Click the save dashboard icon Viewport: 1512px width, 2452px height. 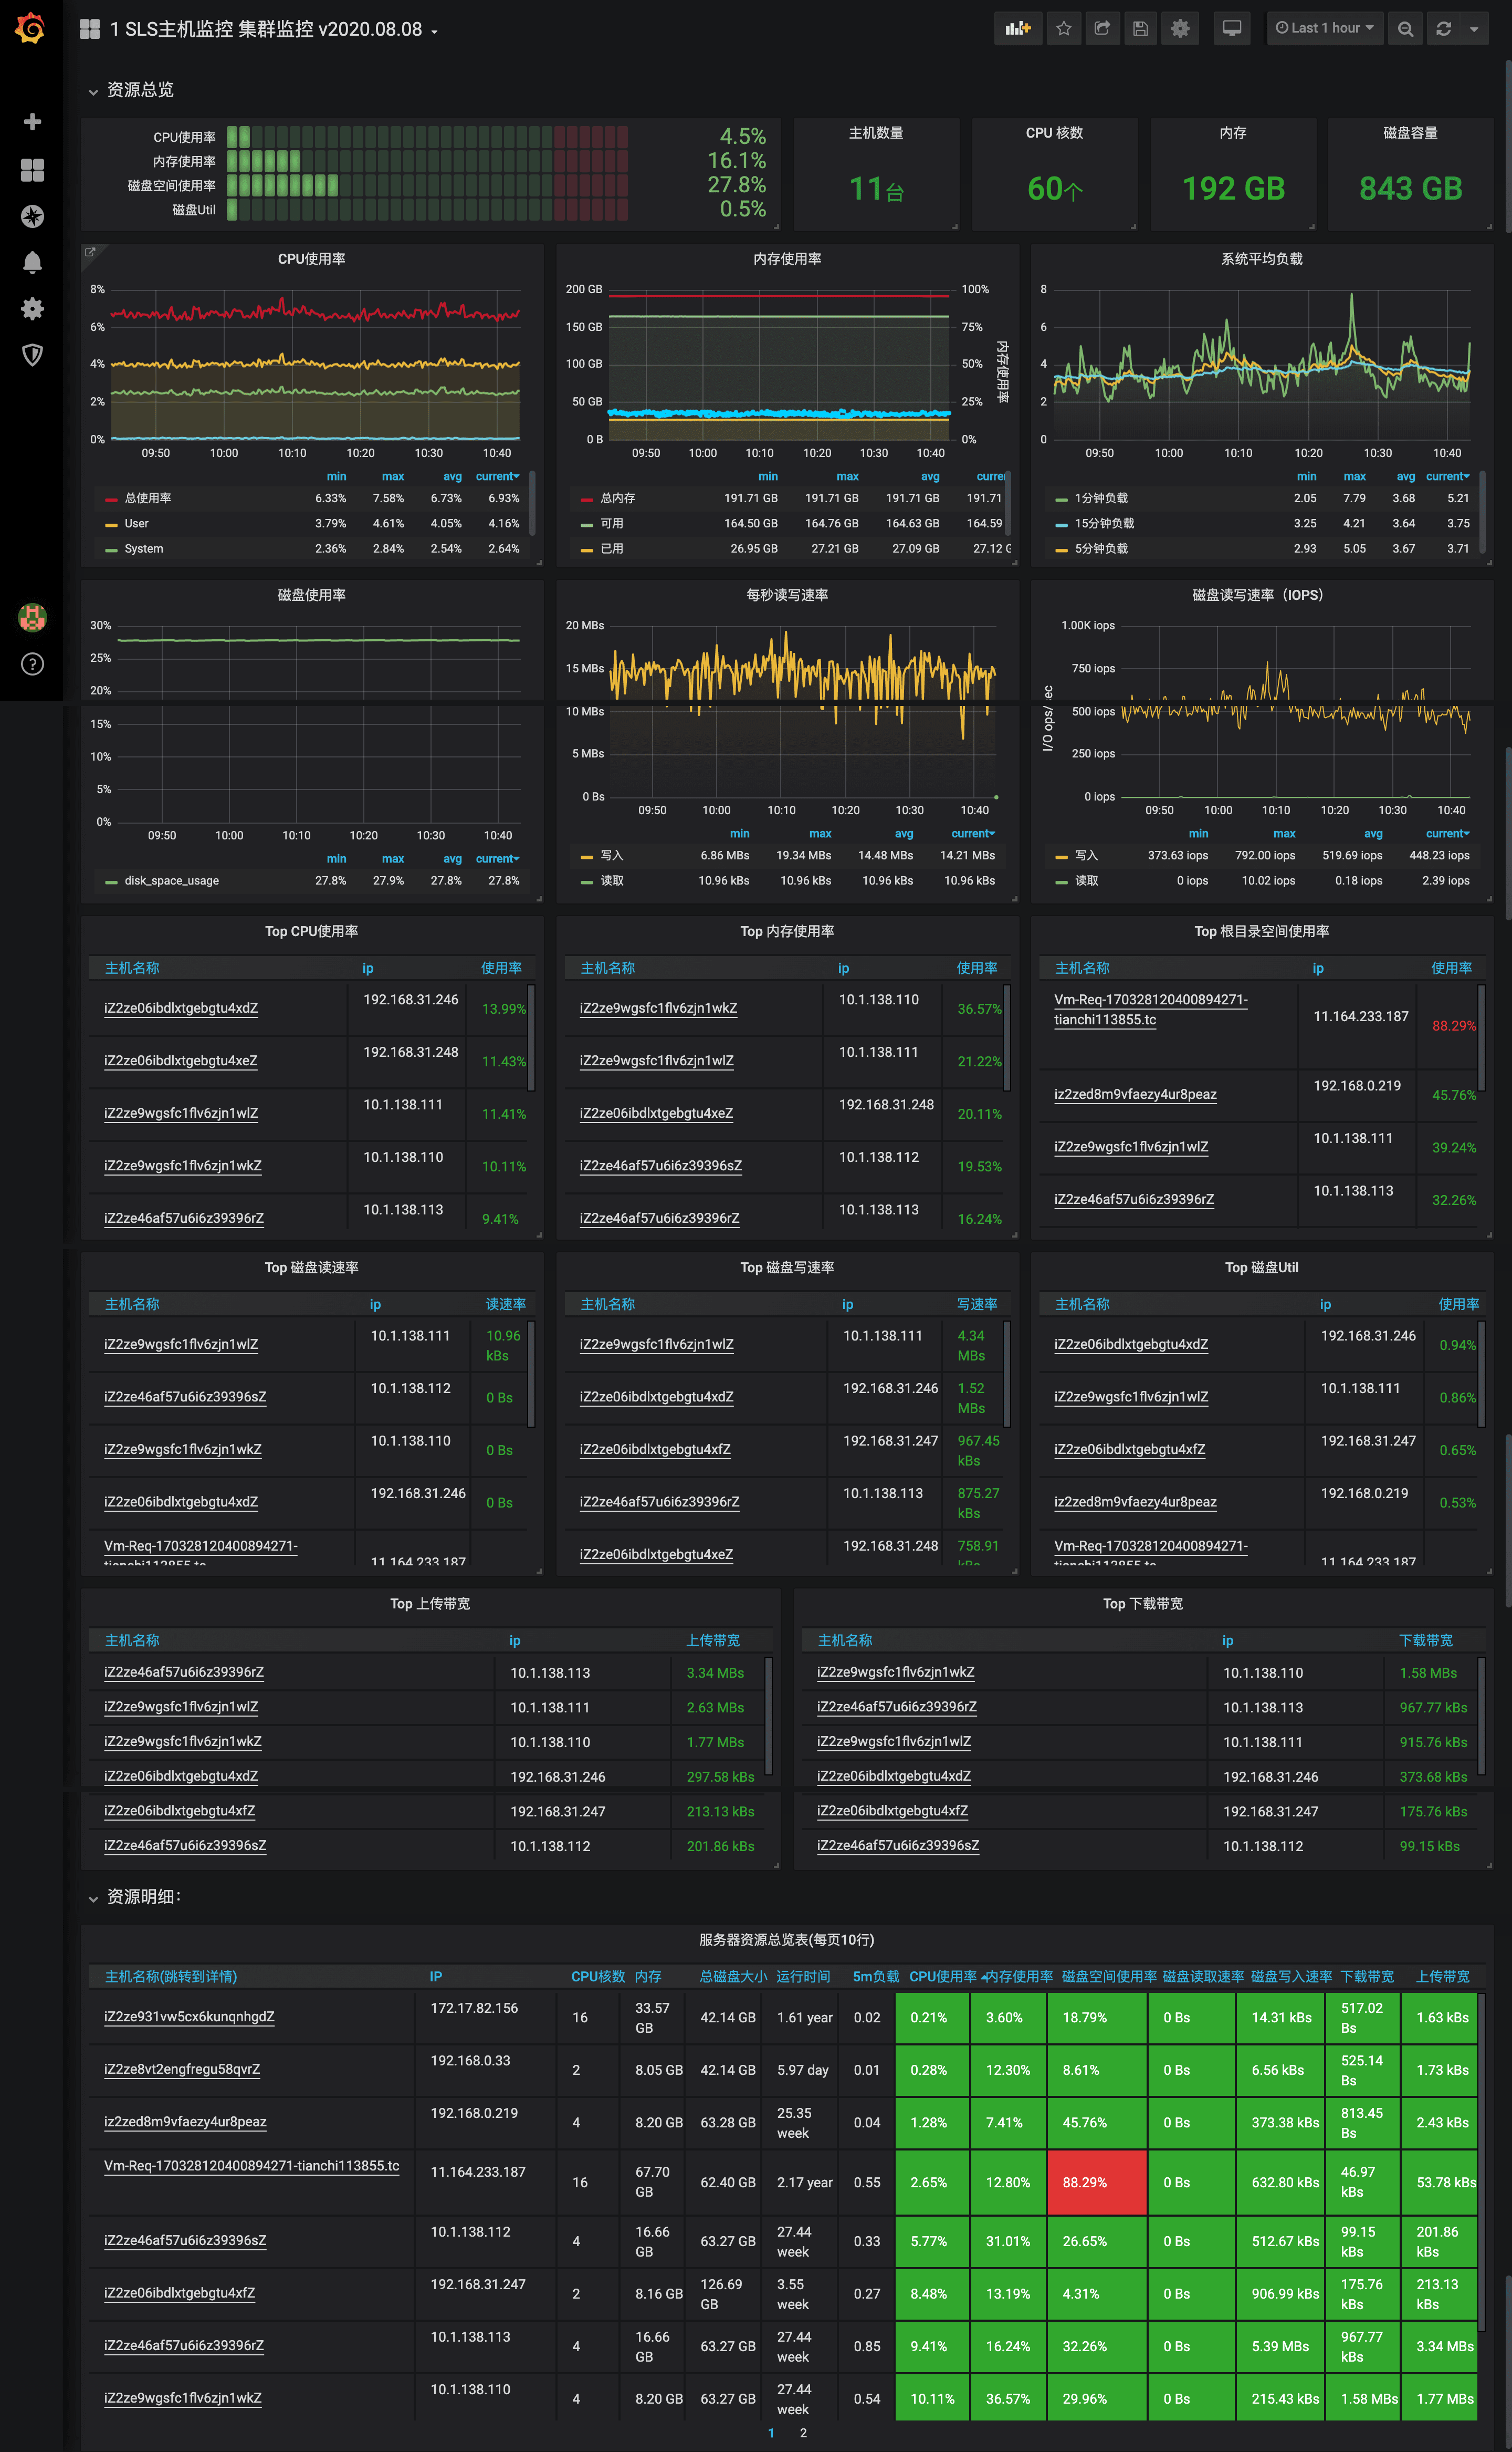[x=1140, y=29]
